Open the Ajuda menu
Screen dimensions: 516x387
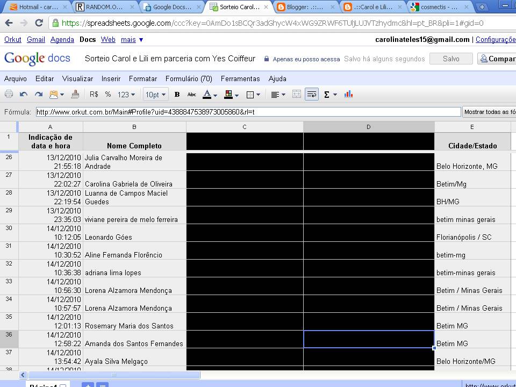277,78
